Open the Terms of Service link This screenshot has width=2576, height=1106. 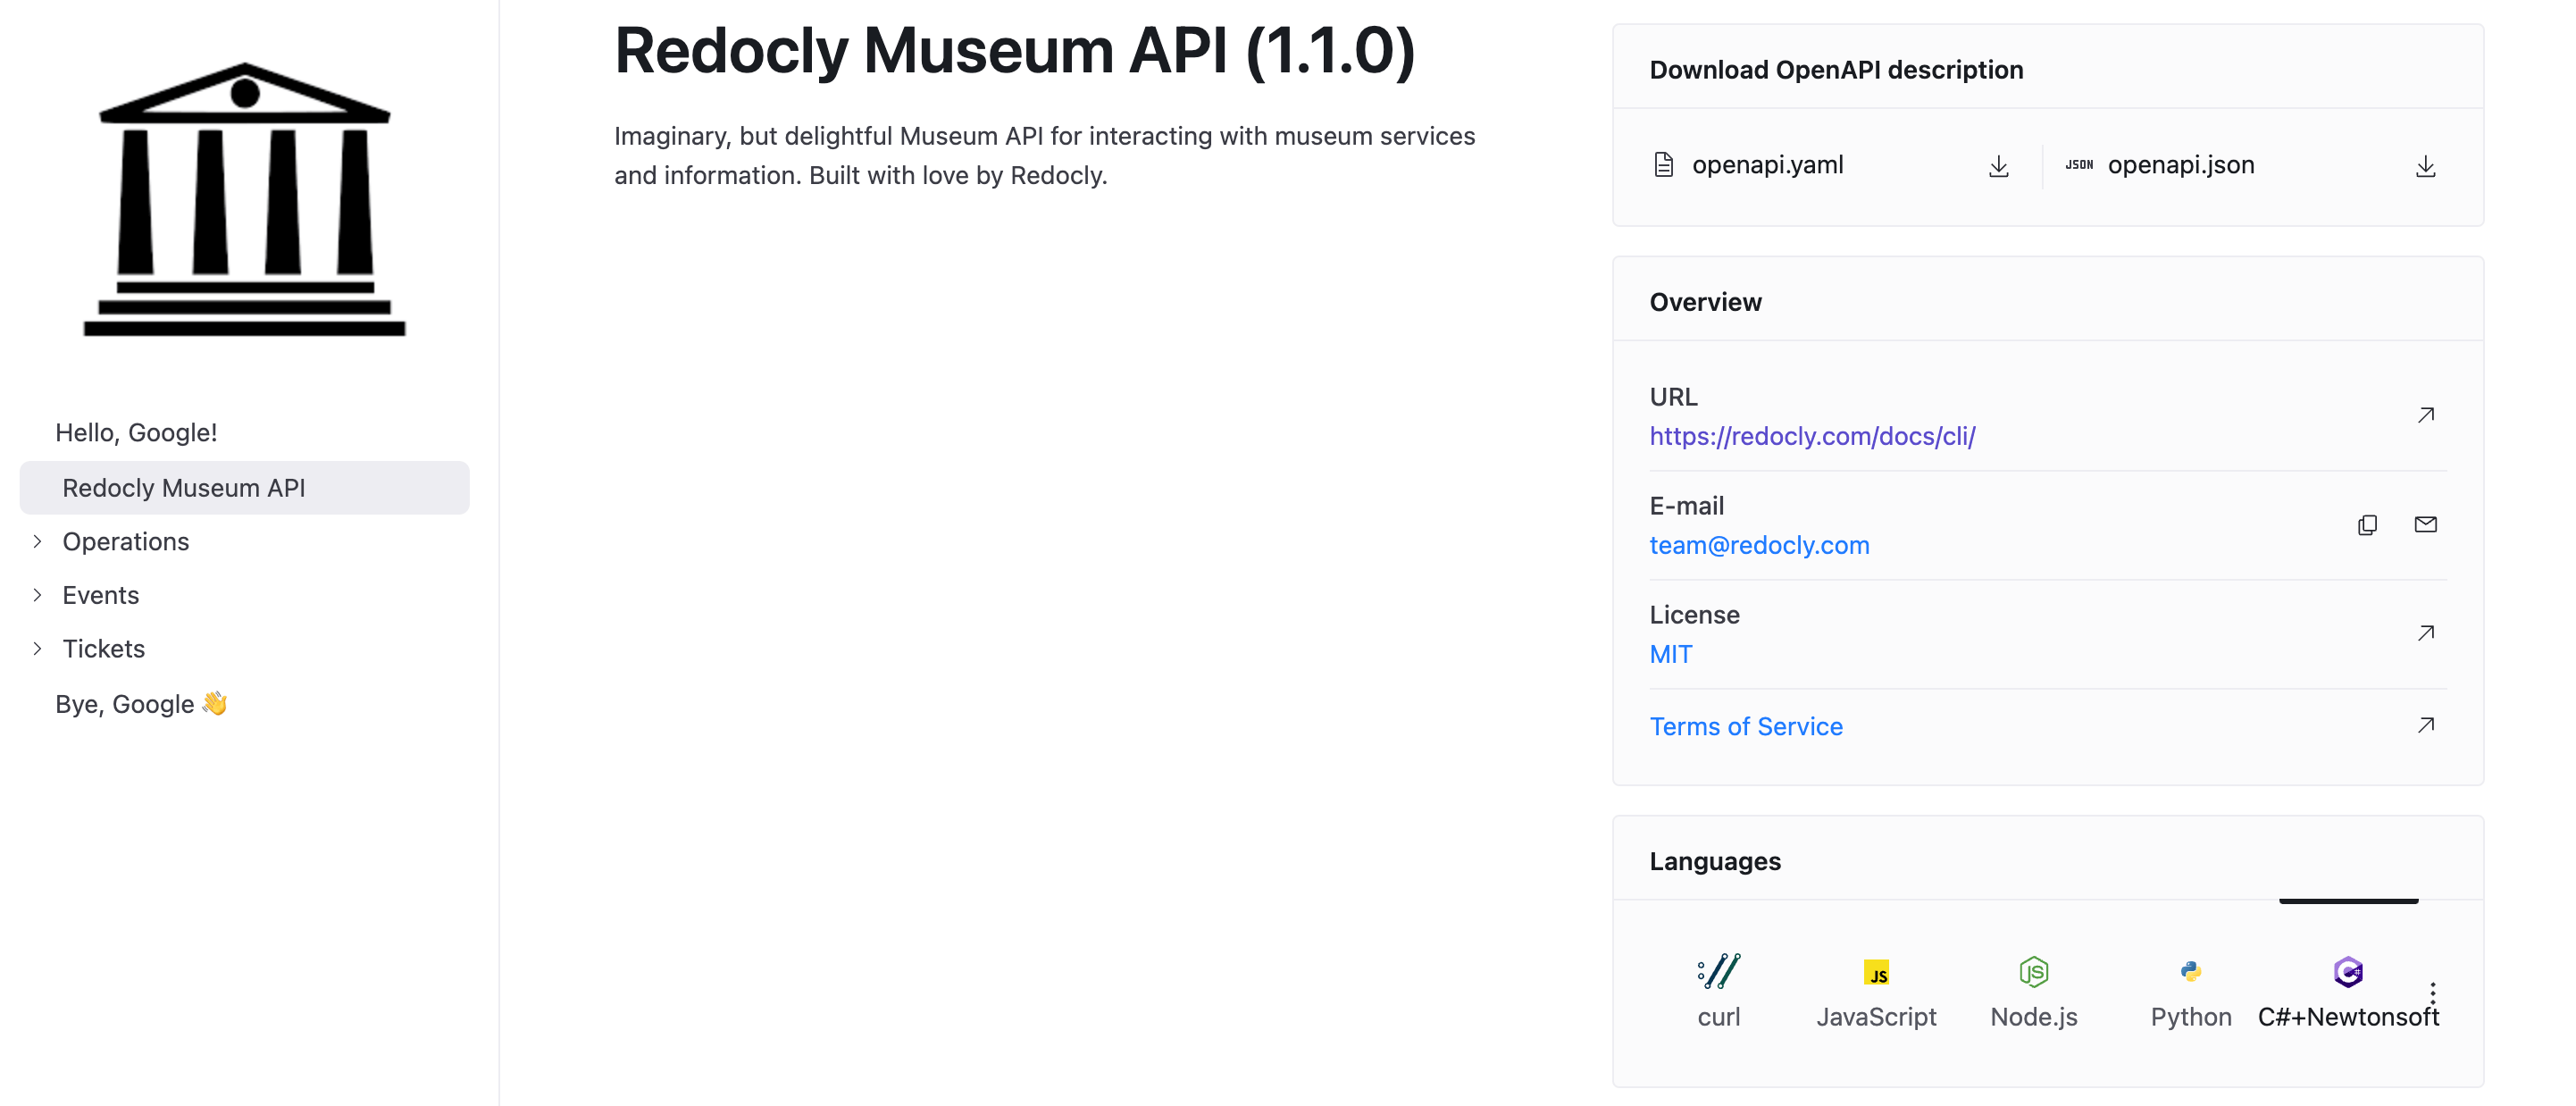[x=1746, y=726]
